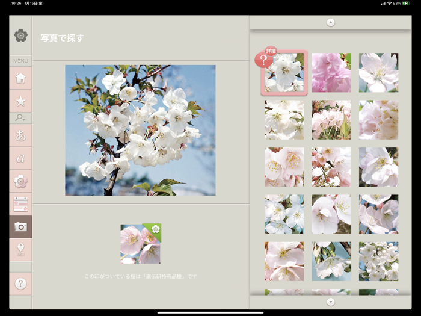Open the small pink cherry blossom thumbnail
This screenshot has height=316, width=421.
[x=140, y=244]
